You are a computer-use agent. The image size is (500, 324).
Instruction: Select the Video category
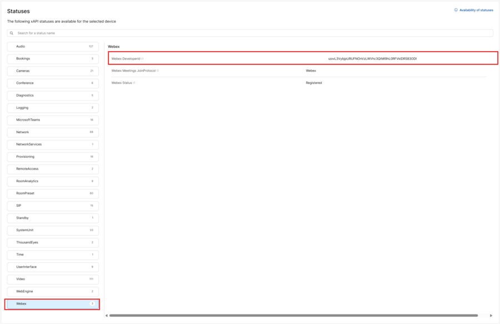point(53,280)
